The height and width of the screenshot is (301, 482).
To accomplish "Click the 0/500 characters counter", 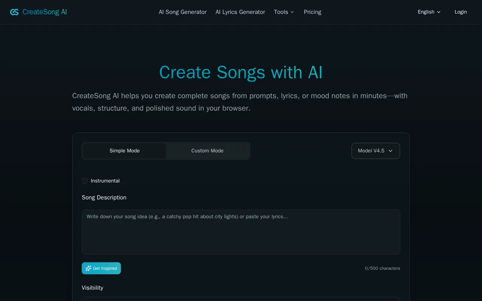I will tap(383, 268).
